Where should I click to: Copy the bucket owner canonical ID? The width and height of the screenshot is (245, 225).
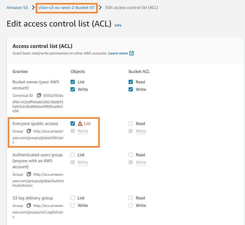point(39,96)
